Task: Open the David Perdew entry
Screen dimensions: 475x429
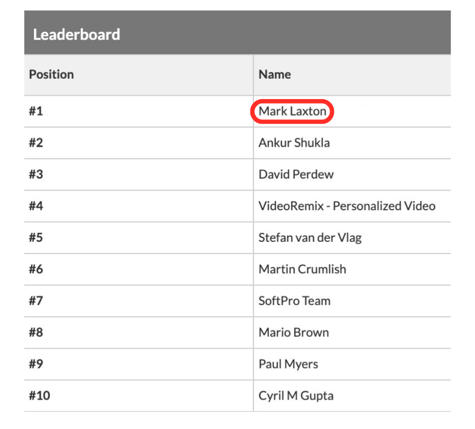Action: pyautogui.click(x=296, y=174)
